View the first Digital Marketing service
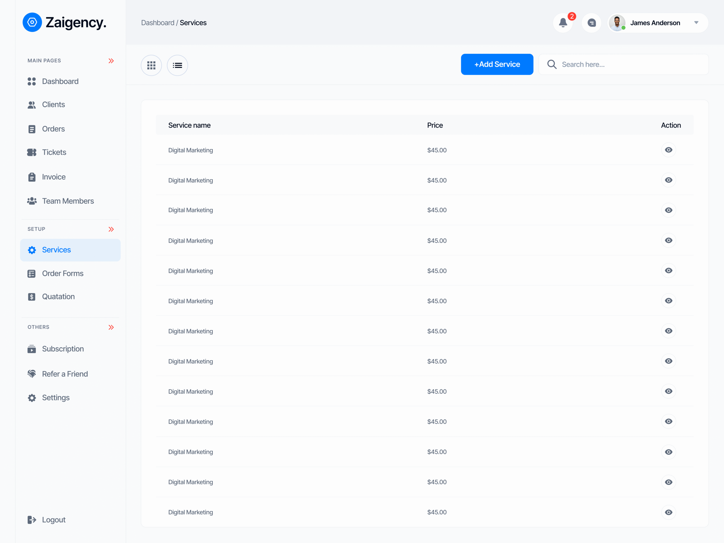 click(668, 150)
